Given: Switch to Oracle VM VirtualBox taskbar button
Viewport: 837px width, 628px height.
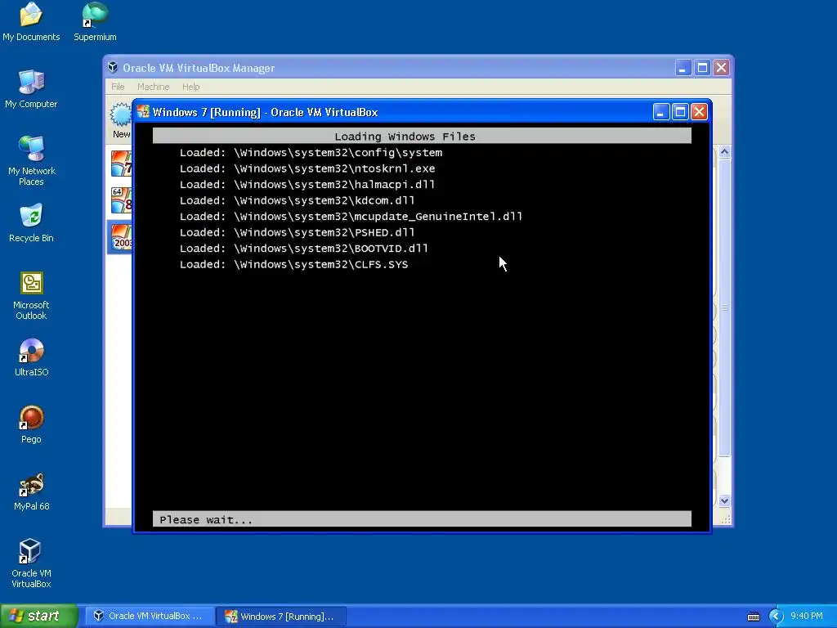Looking at the screenshot, I should [x=150, y=616].
